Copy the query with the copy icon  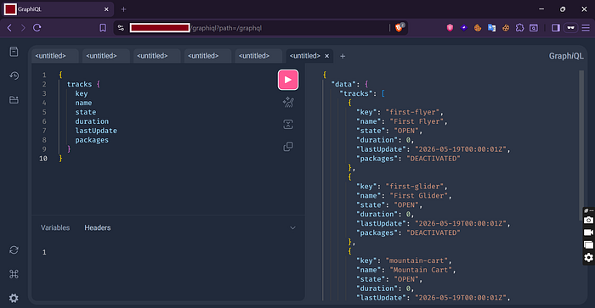click(x=288, y=146)
